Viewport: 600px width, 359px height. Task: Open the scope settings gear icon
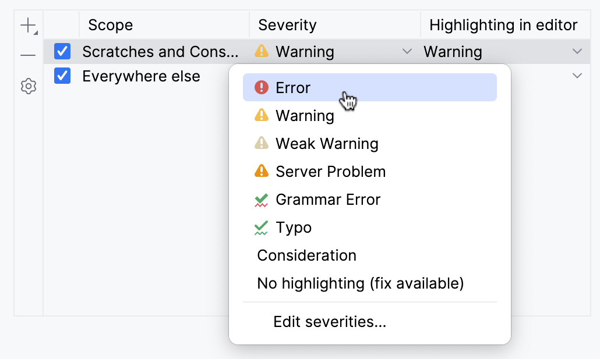[27, 86]
